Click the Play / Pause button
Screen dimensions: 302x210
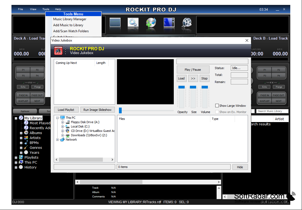193,70
